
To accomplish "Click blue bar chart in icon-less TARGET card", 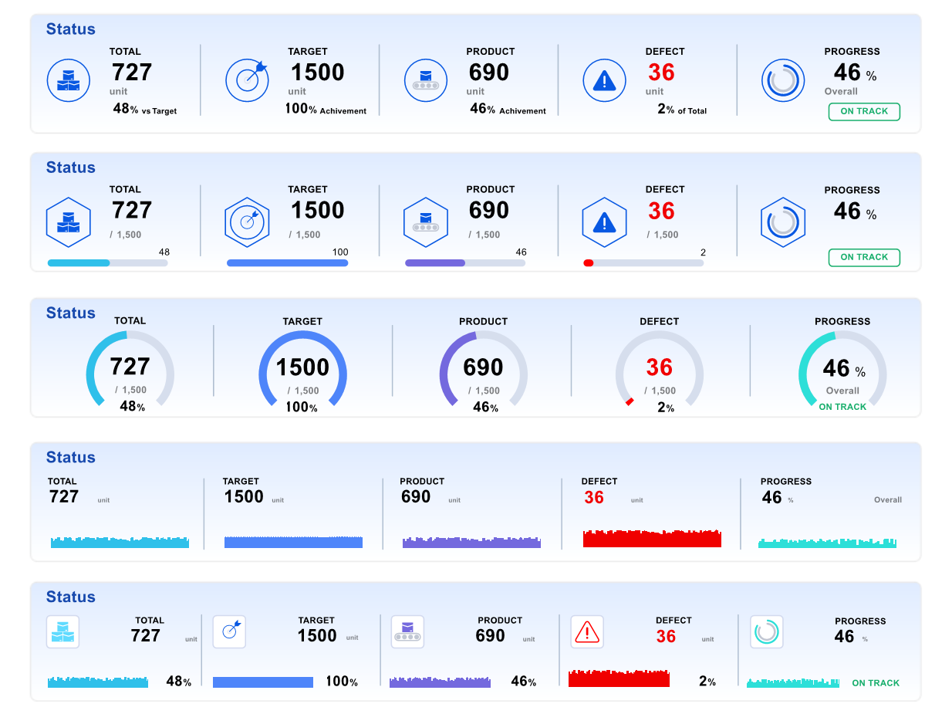I will click(x=293, y=542).
